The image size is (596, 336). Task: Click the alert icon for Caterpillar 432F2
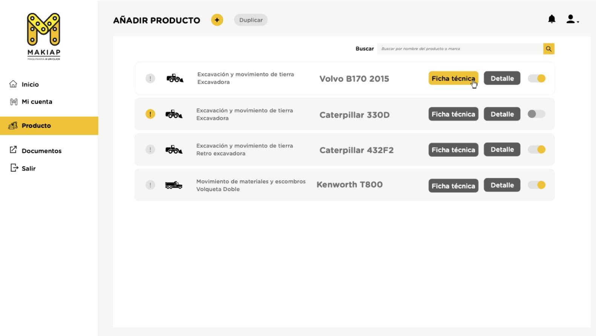coord(150,149)
